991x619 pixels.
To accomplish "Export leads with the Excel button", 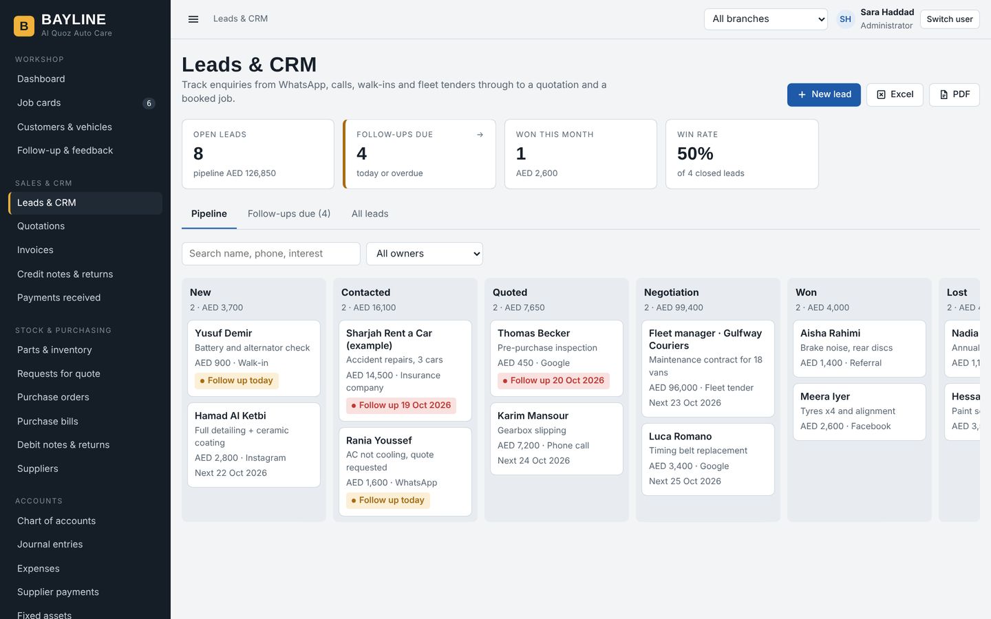I will click(895, 95).
